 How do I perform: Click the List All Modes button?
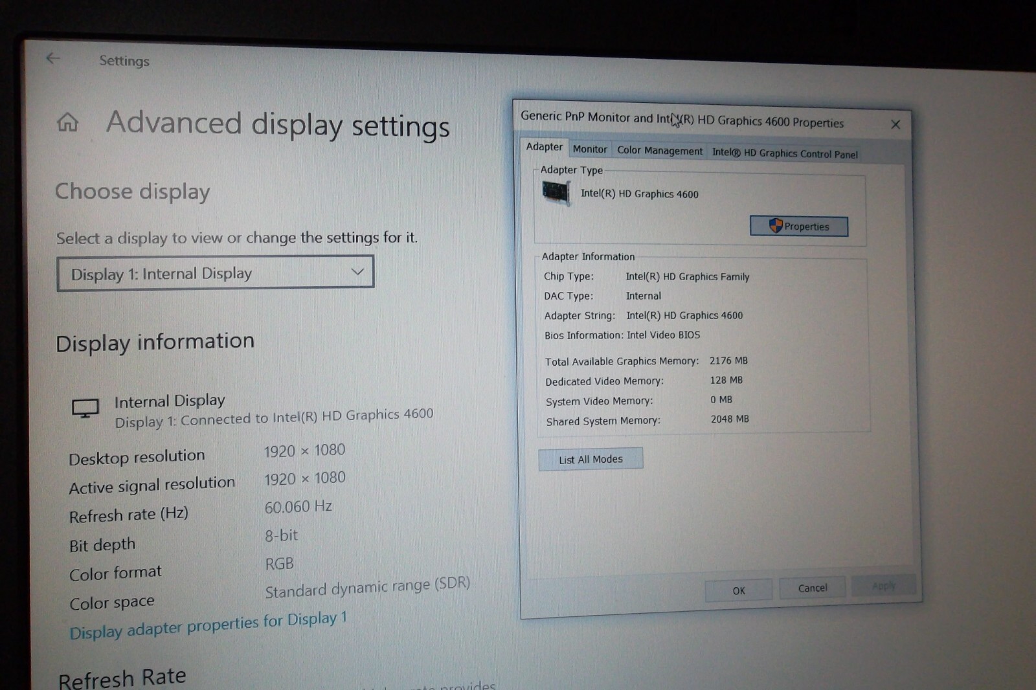coord(591,459)
